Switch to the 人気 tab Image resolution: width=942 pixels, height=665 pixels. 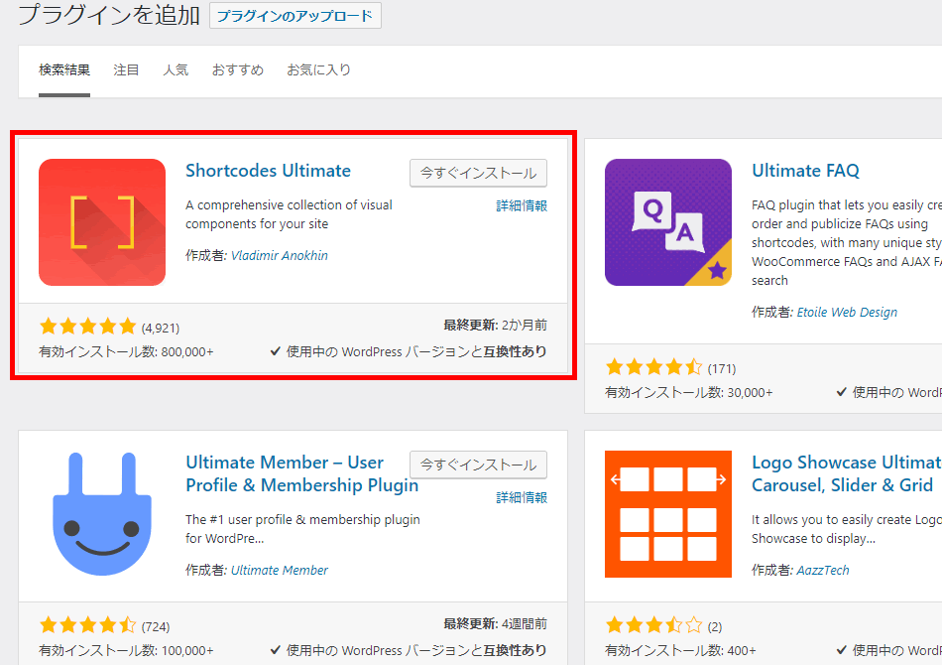(176, 70)
